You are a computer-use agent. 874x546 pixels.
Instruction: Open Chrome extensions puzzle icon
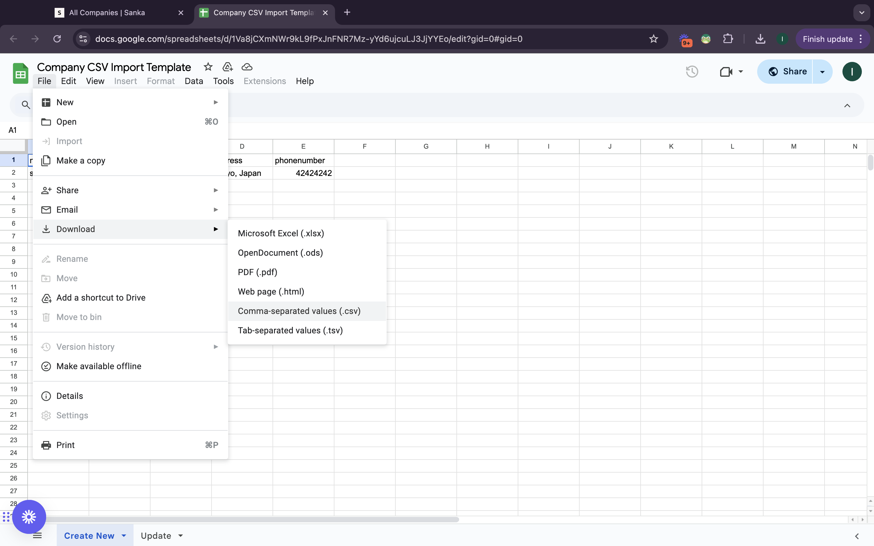click(x=728, y=39)
